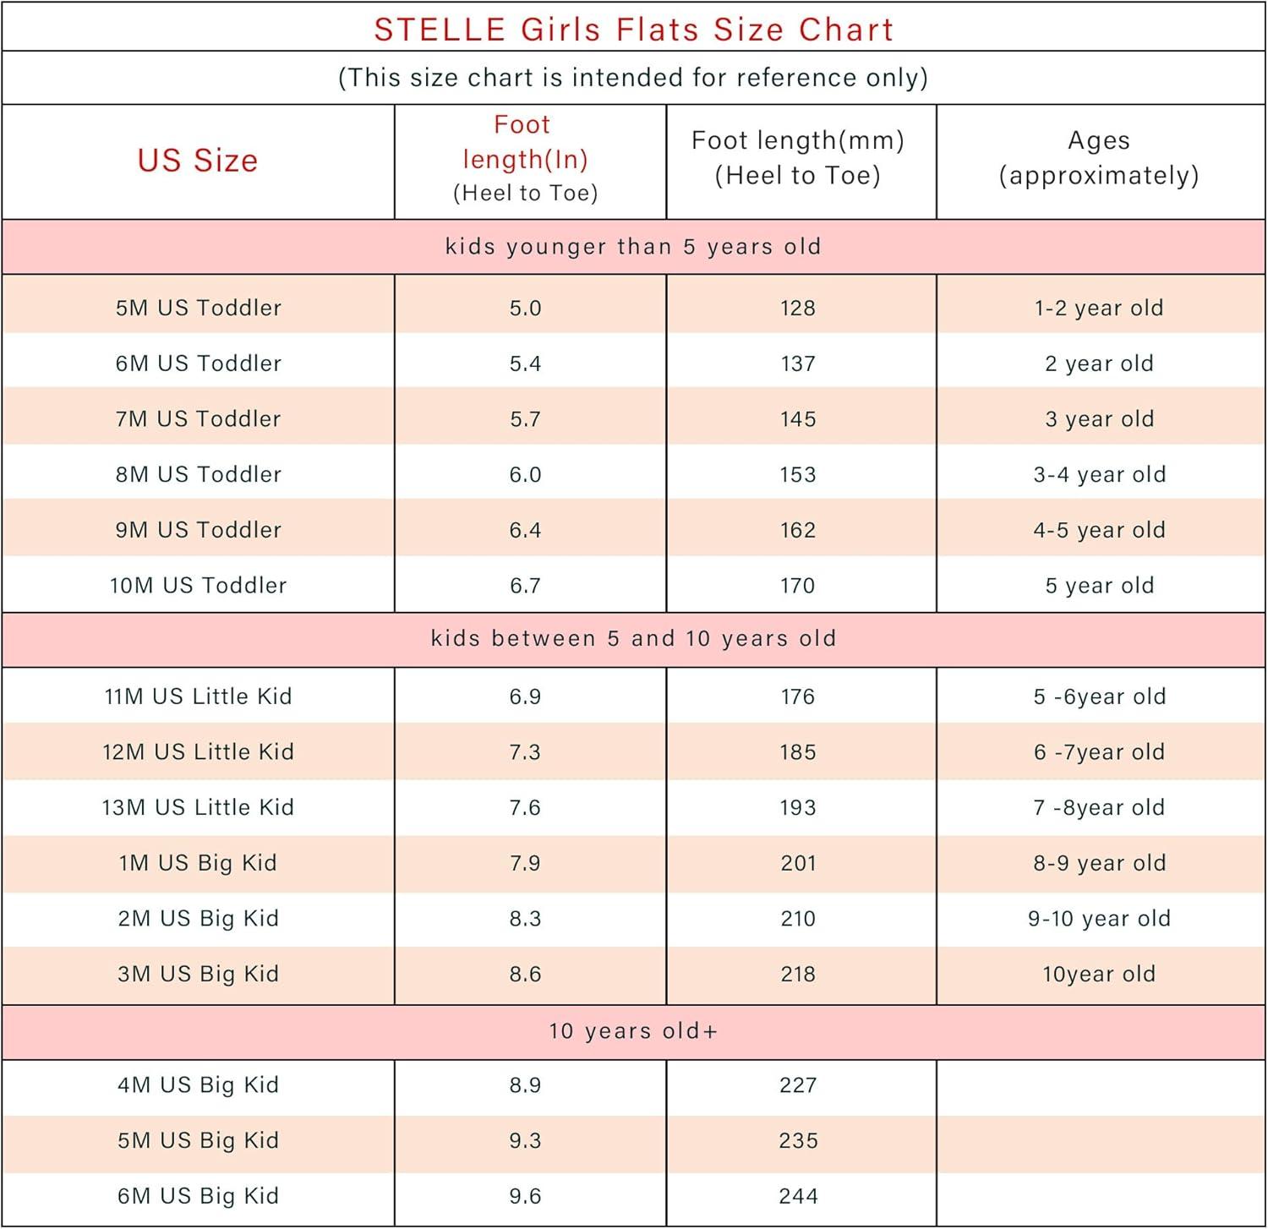Select the US Size column header
The height and width of the screenshot is (1229, 1268).
[198, 161]
